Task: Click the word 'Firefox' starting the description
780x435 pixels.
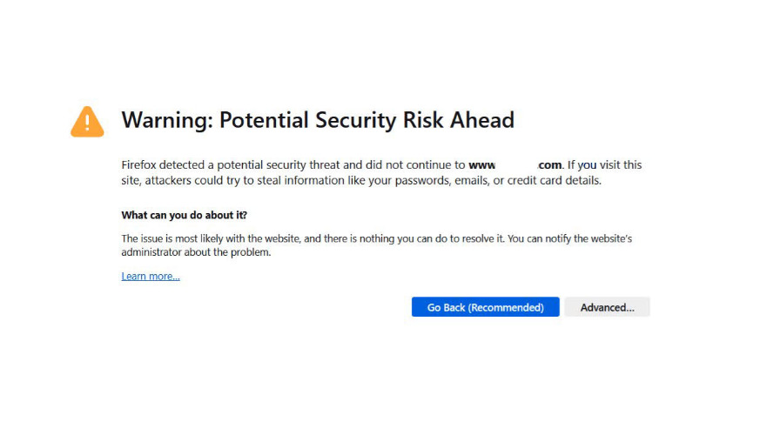Action: pyautogui.click(x=138, y=164)
